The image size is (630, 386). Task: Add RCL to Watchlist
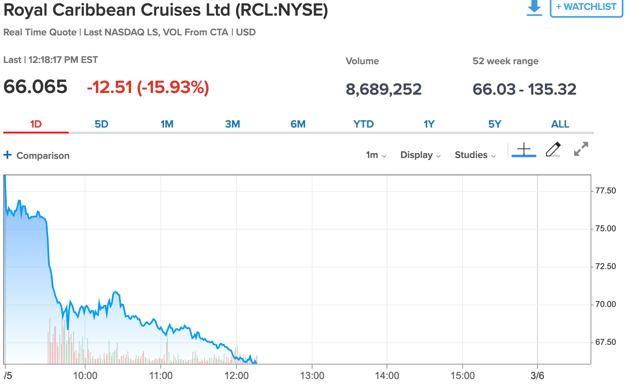(586, 7)
